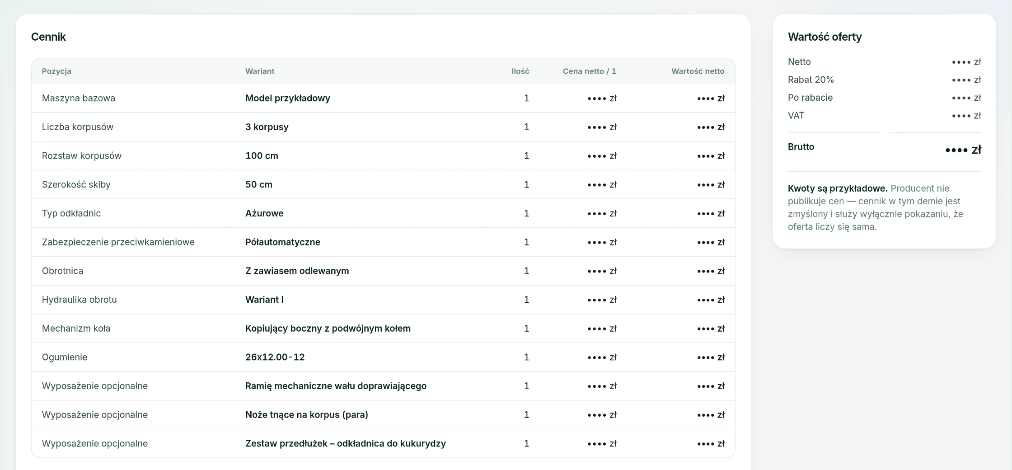The width and height of the screenshot is (1012, 470).
Task: Select the Ogumienie row label
Action: pos(65,357)
